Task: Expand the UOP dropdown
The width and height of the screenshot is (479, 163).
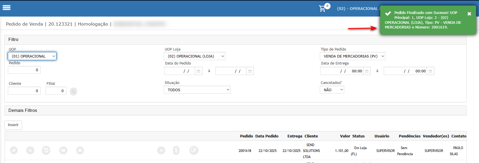Action: [x=32, y=56]
